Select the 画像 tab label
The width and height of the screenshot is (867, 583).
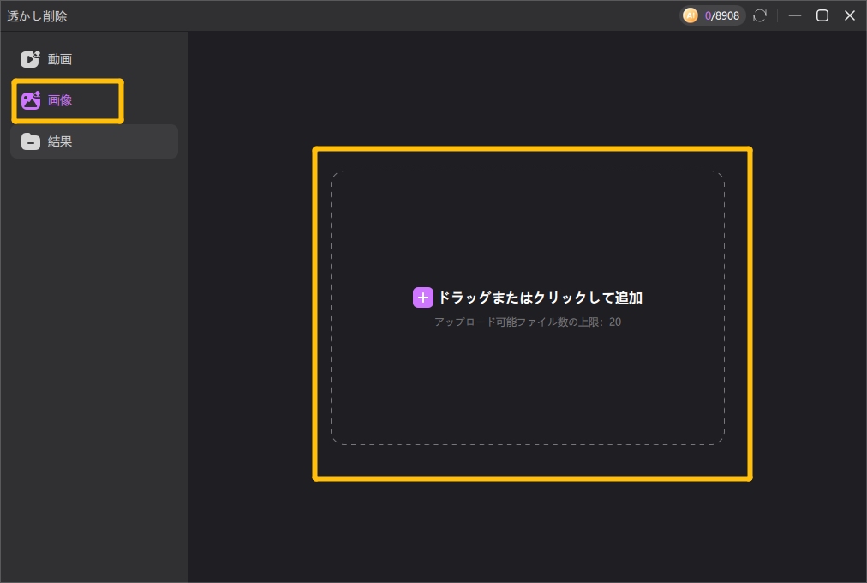click(x=60, y=100)
